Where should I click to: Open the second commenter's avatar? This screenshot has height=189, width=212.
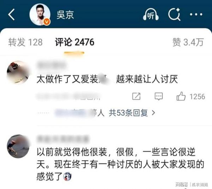tap(18, 146)
